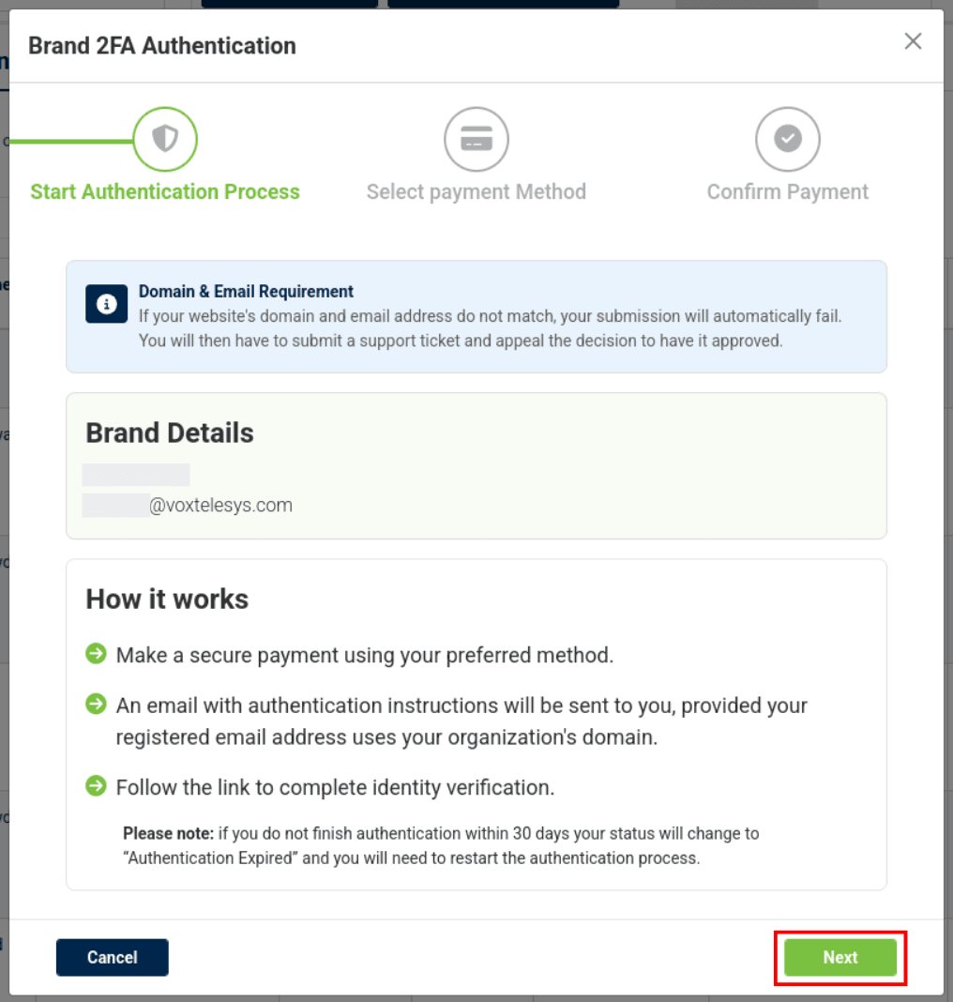The height and width of the screenshot is (1002, 953).
Task: Click the green arrow beside 'An email with authentication'
Action: (x=96, y=705)
